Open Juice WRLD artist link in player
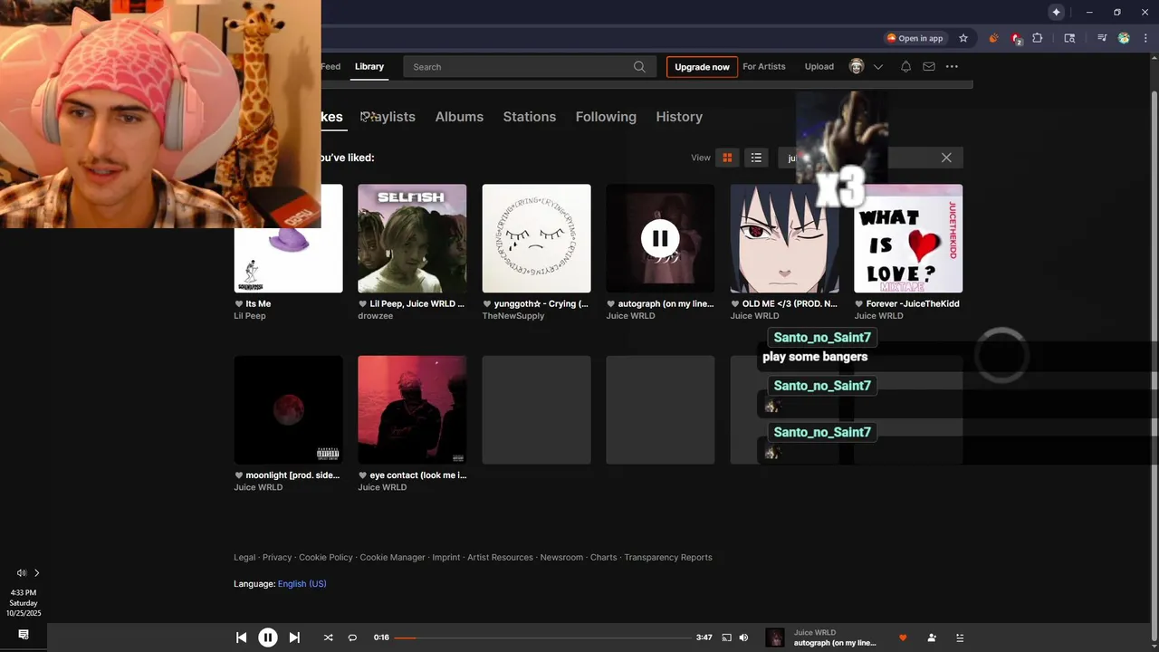 pyautogui.click(x=815, y=632)
